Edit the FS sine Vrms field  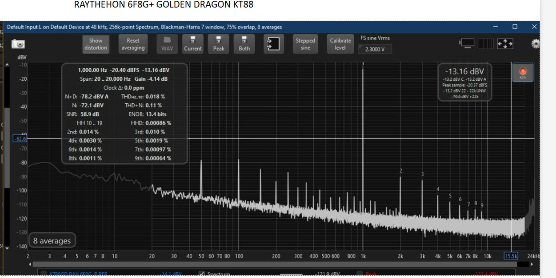point(375,49)
